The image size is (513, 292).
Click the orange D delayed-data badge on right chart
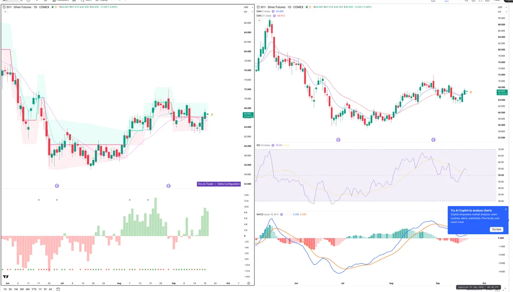point(310,7)
